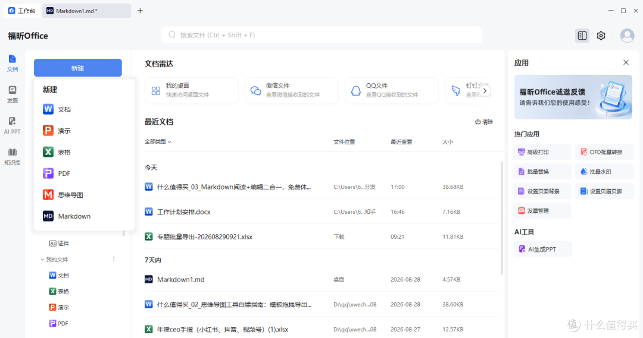Open Markdown1.md in recent list
The height and width of the screenshot is (338, 643).
(321, 279)
